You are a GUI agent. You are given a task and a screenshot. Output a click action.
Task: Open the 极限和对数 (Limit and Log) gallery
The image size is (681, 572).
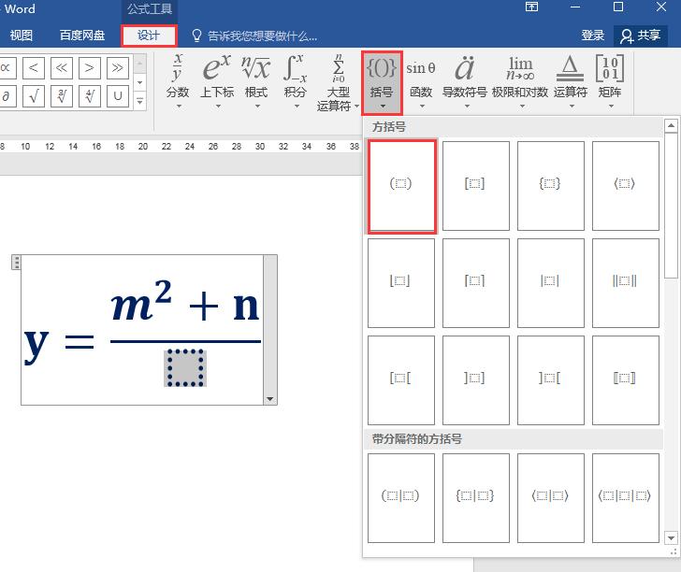pyautogui.click(x=519, y=80)
